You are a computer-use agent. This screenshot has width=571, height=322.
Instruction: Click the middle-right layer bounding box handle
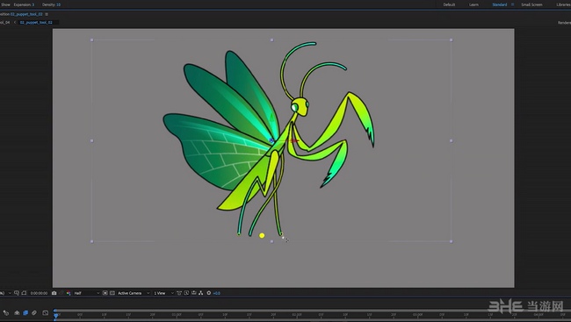452,140
